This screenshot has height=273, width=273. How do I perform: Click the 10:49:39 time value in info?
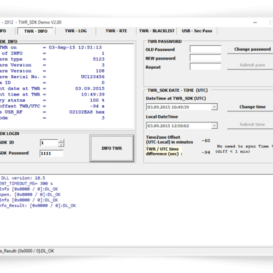coord(93,94)
